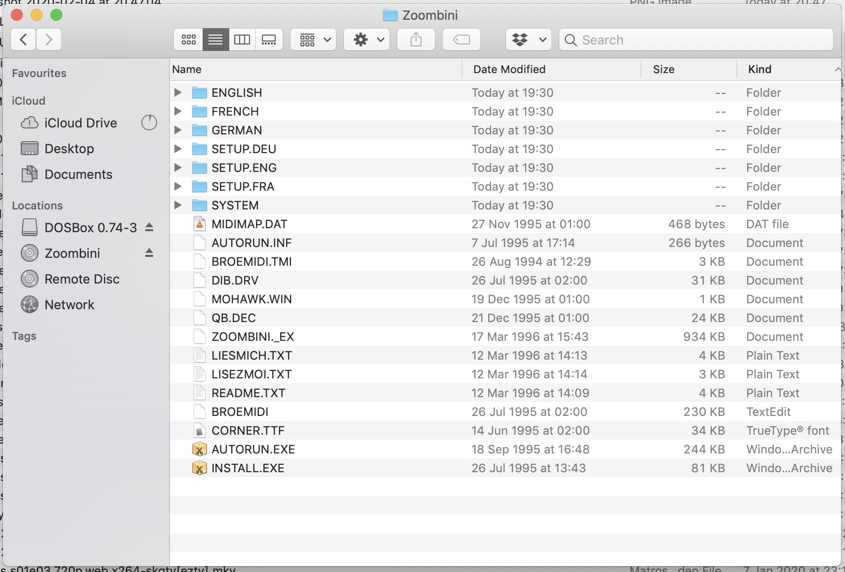Select DOSBox 0.74-3 volume in sidebar

[x=80, y=227]
